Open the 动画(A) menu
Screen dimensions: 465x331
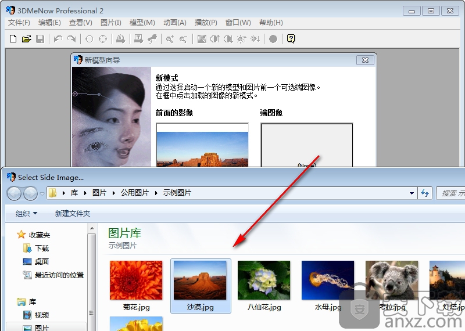click(x=175, y=23)
